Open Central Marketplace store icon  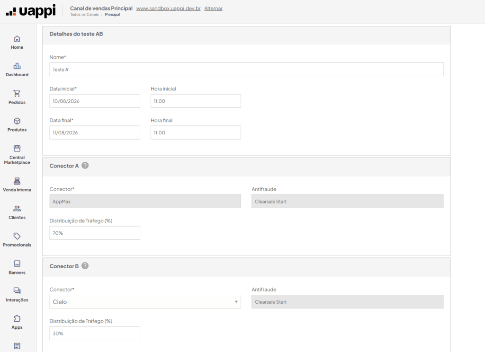tap(17, 149)
